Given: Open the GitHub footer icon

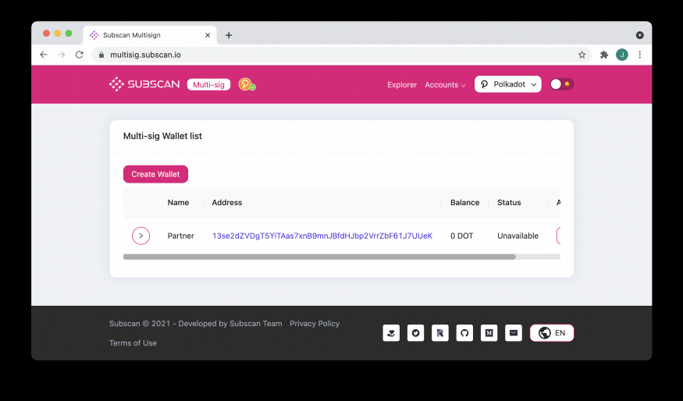Looking at the screenshot, I should tap(464, 333).
